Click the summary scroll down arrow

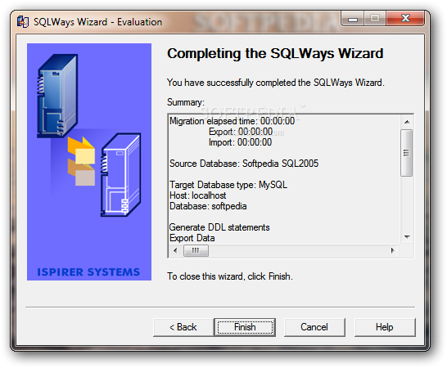click(x=407, y=237)
